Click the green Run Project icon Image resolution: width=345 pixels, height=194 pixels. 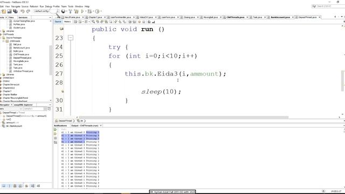(x=82, y=11)
